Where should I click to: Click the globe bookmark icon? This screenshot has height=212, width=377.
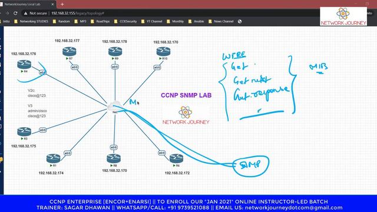pyautogui.click(x=240, y=21)
